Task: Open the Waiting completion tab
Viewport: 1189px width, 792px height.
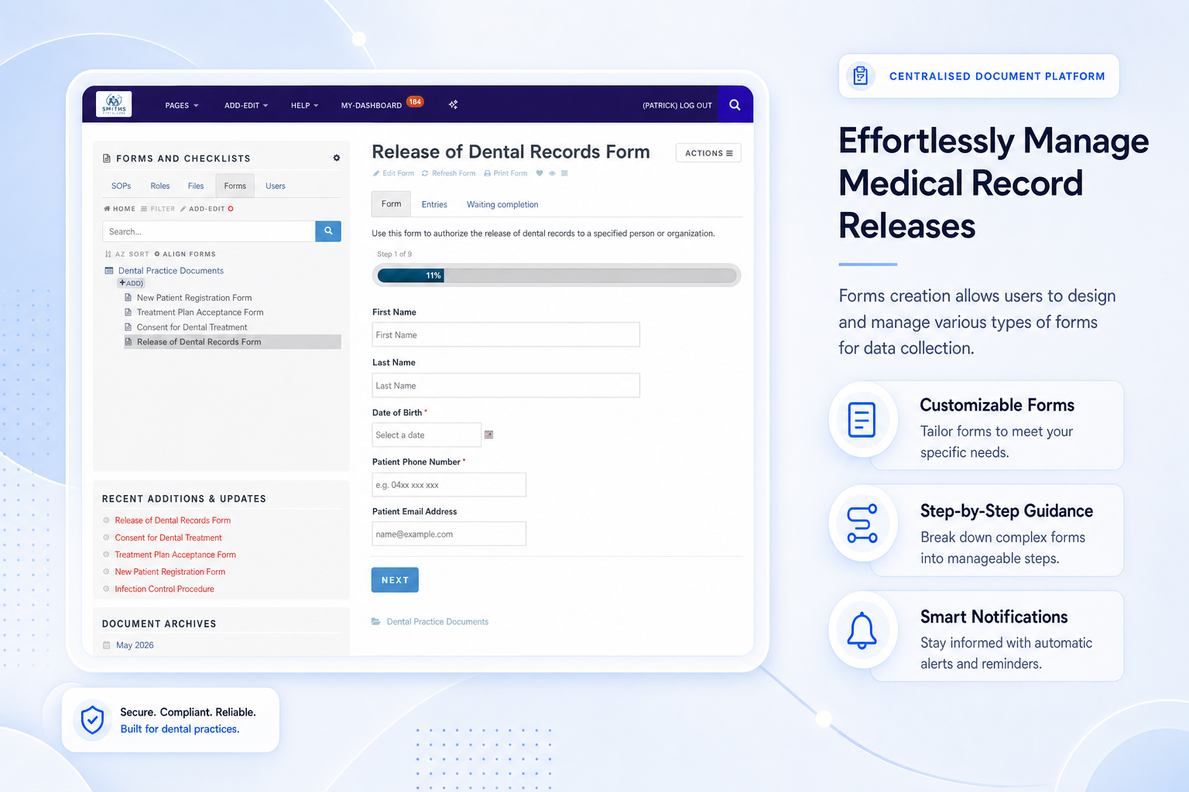Action: point(502,205)
